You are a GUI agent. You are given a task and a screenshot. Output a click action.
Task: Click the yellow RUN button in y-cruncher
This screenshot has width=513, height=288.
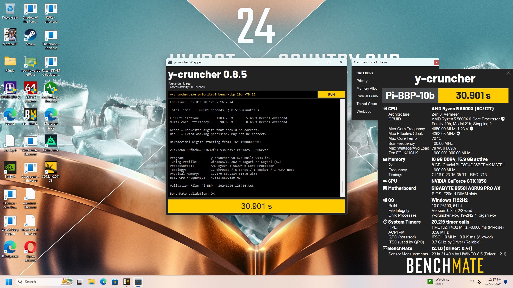331,94
